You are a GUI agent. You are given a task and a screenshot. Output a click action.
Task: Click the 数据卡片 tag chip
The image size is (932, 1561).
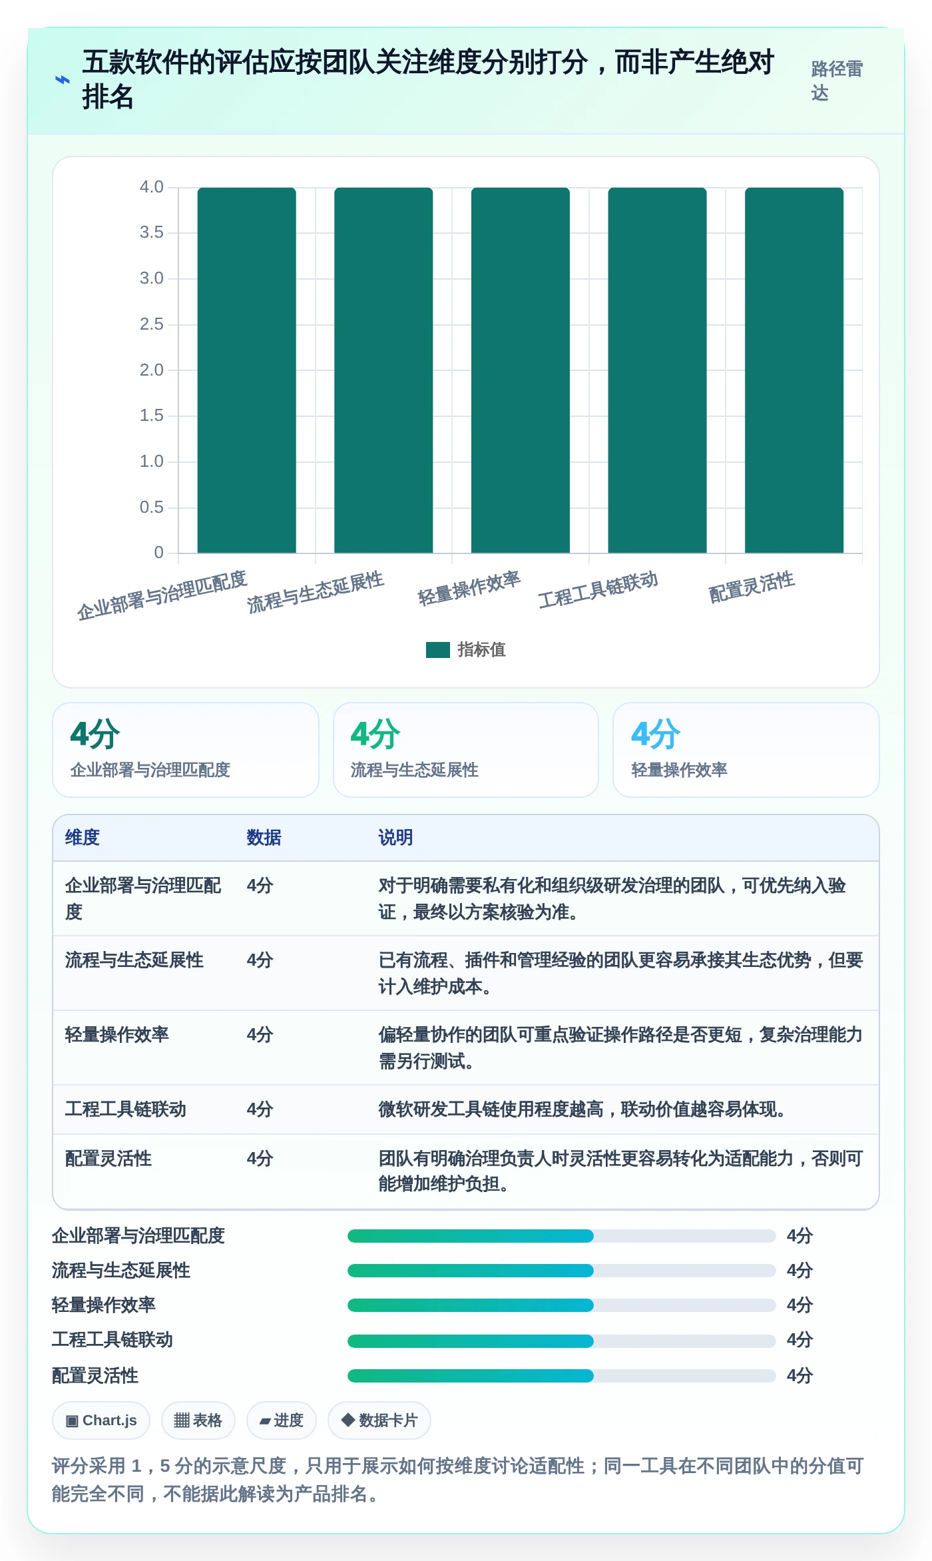click(x=379, y=1420)
